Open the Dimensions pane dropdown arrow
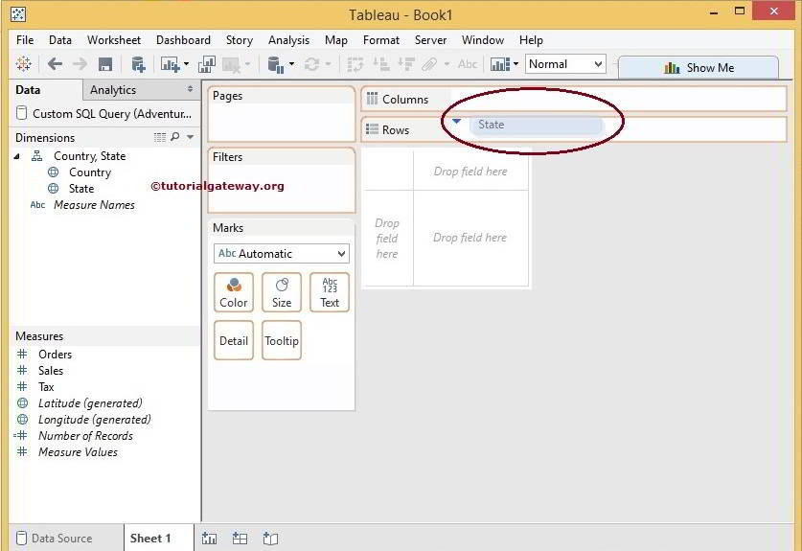The width and height of the screenshot is (802, 551). (190, 137)
